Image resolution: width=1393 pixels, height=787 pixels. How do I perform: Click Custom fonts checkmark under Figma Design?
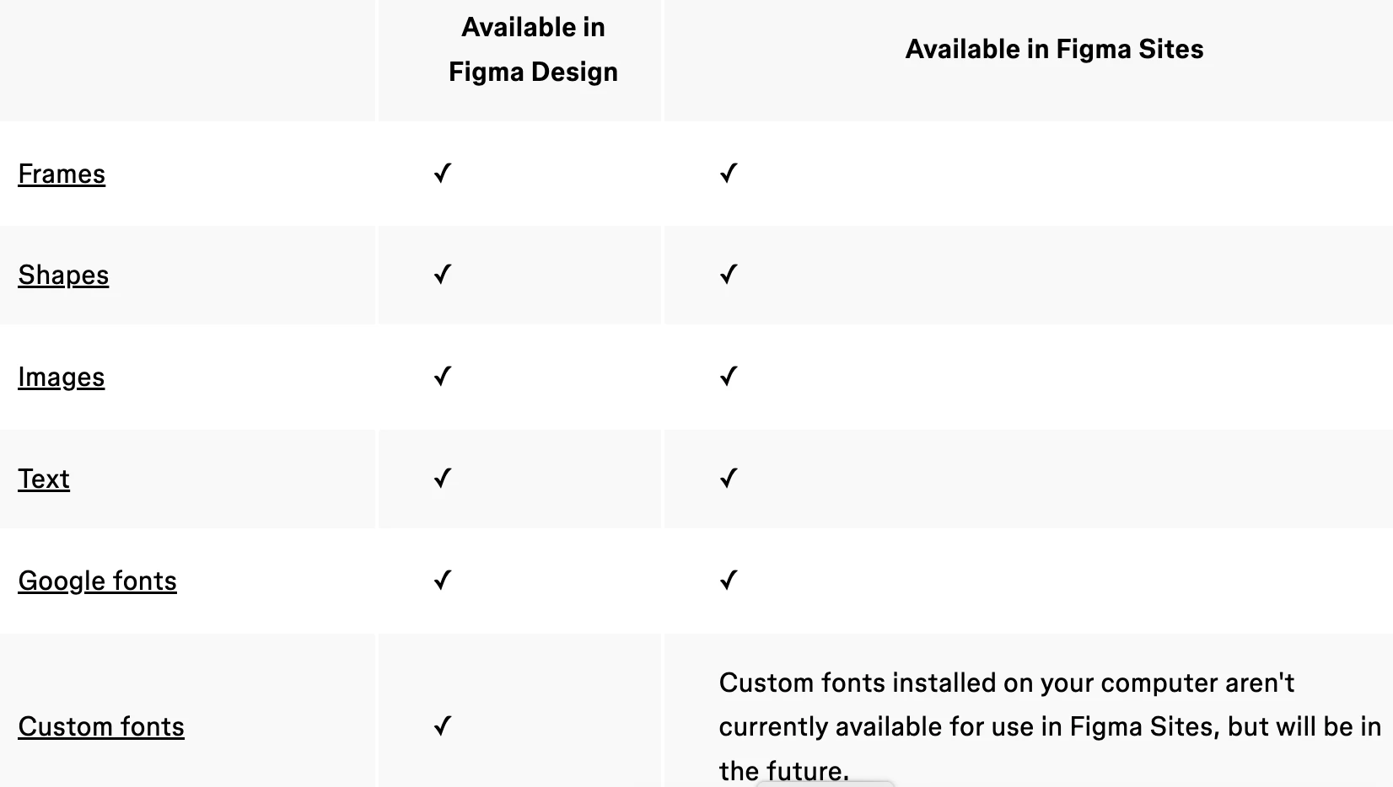point(443,725)
